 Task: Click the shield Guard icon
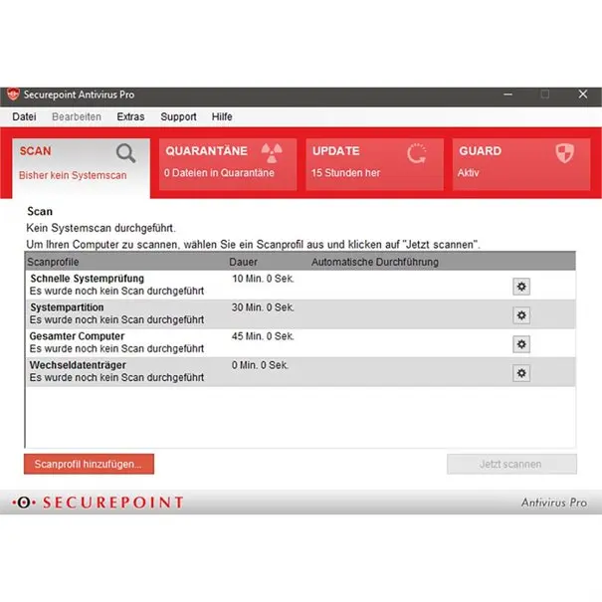(x=564, y=153)
